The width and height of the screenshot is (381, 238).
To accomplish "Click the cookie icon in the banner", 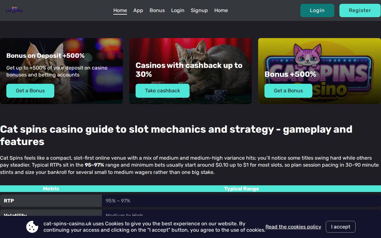I will (32, 227).
